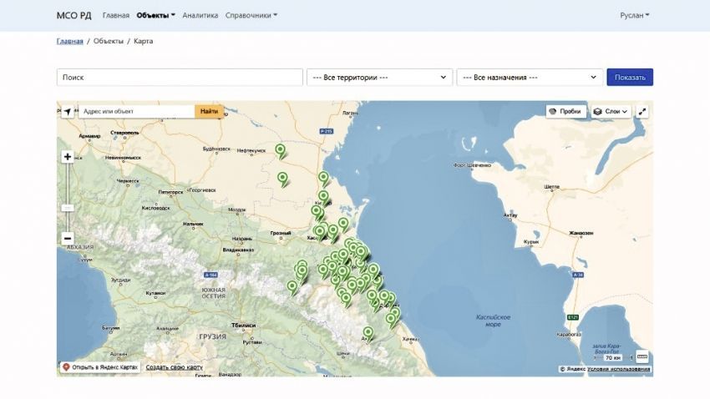Focus the Поиск search field

coord(180,78)
